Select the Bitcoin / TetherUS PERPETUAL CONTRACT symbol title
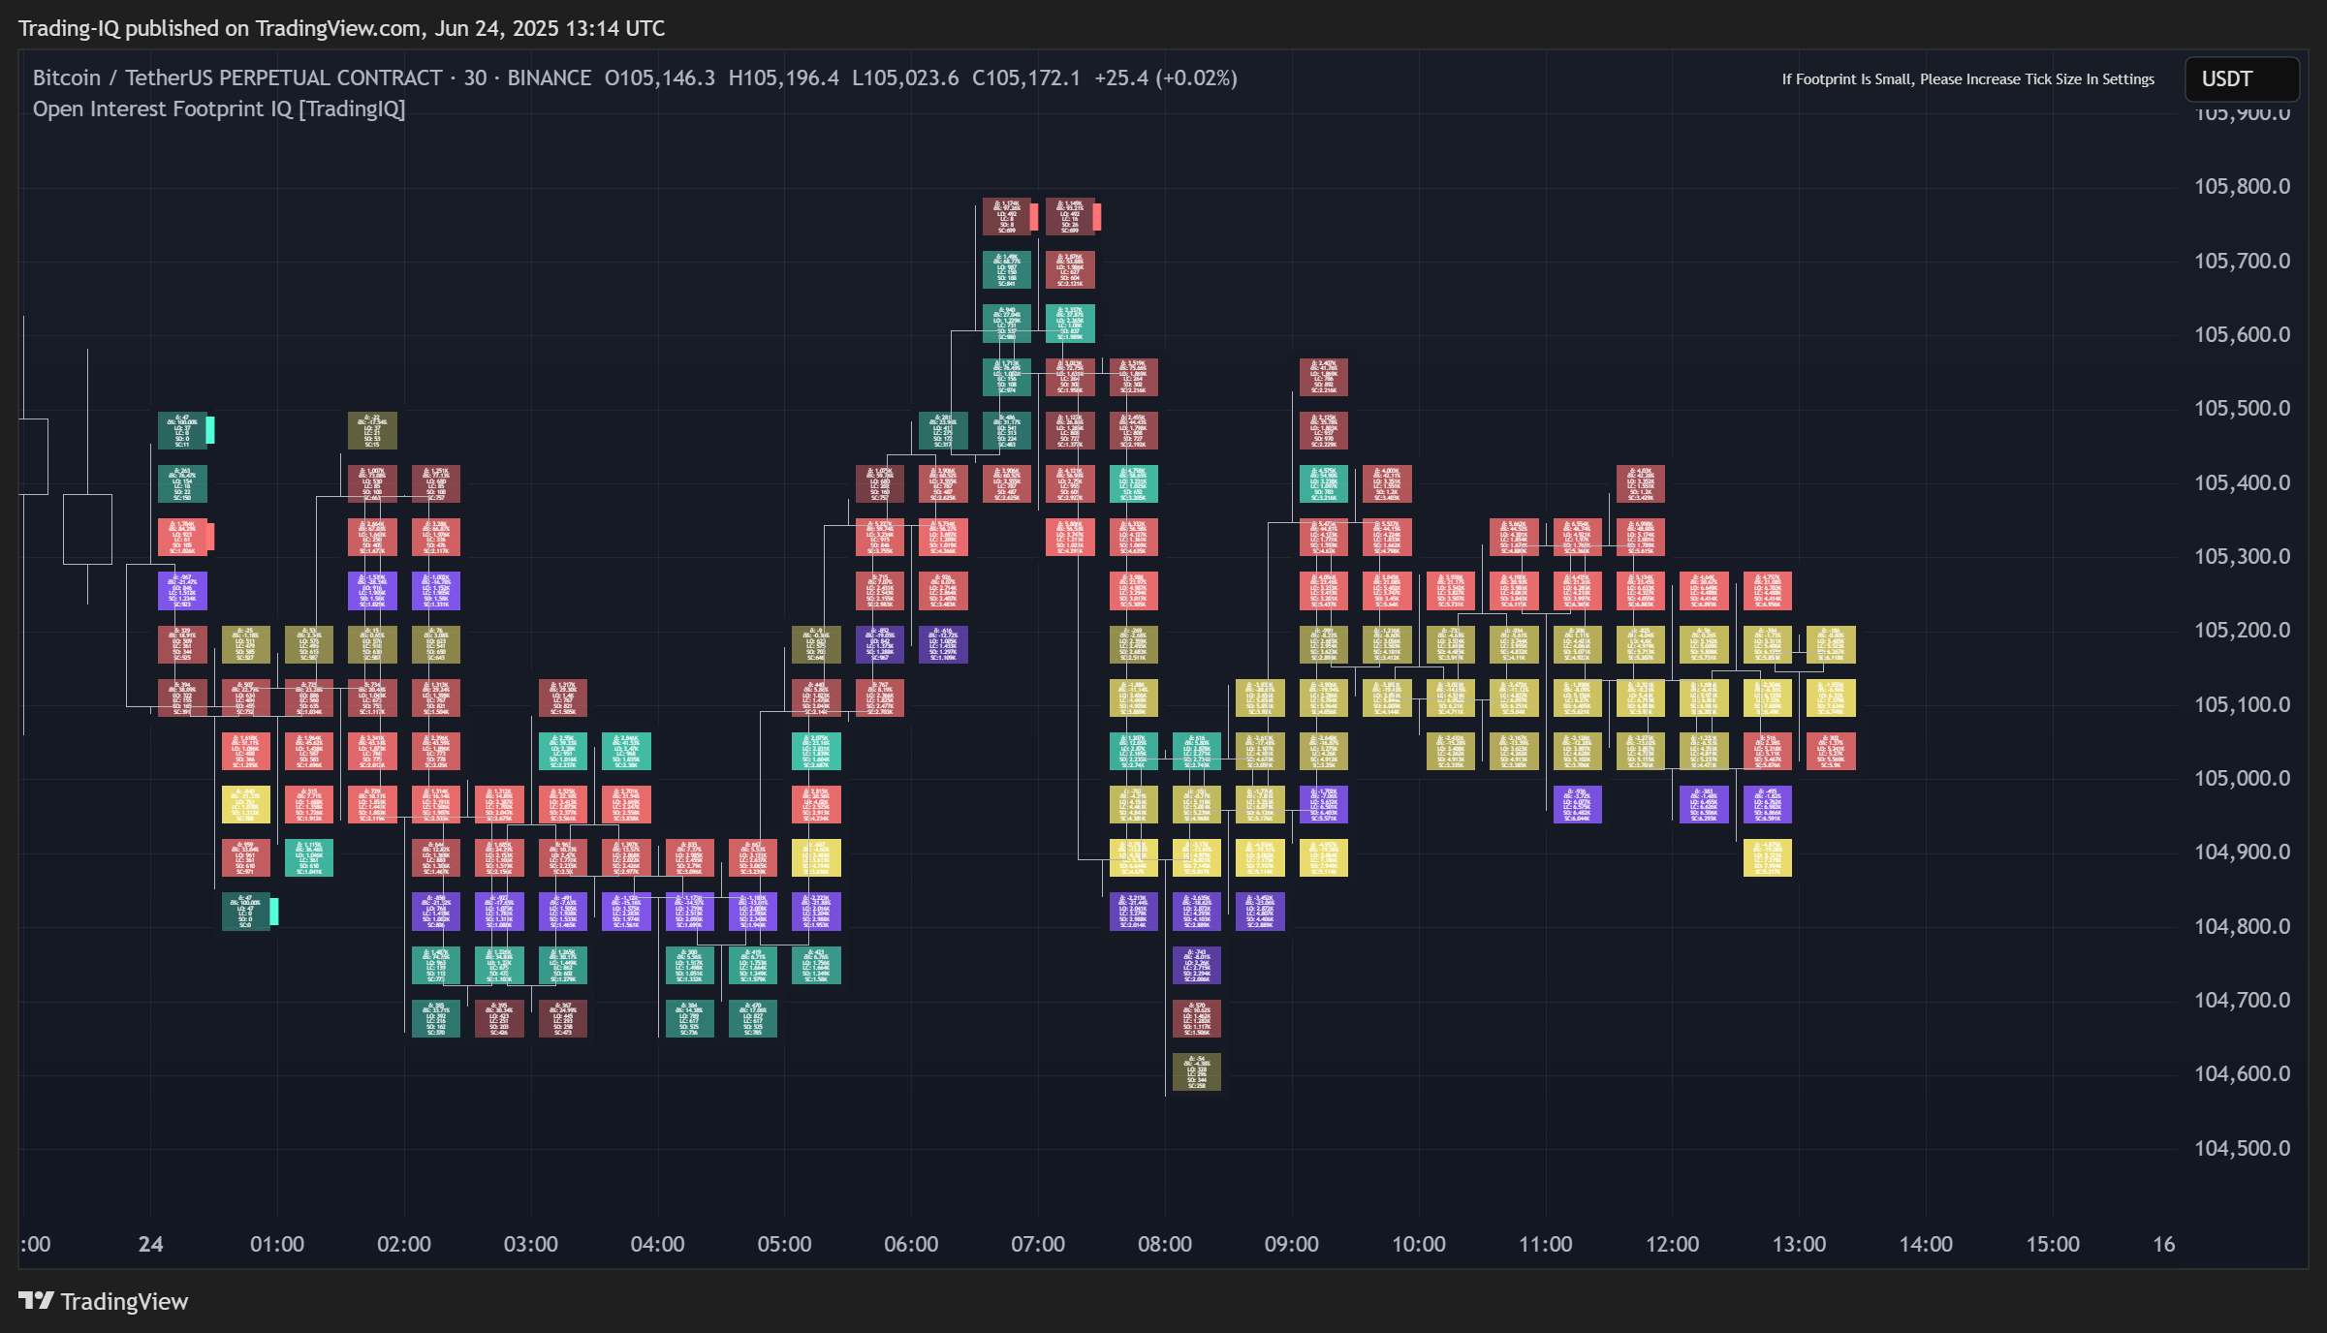This screenshot has width=2327, height=1333. [237, 77]
